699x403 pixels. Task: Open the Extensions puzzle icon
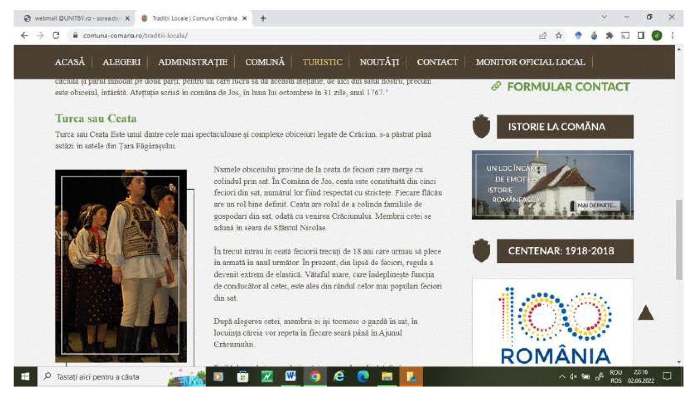tap(609, 36)
